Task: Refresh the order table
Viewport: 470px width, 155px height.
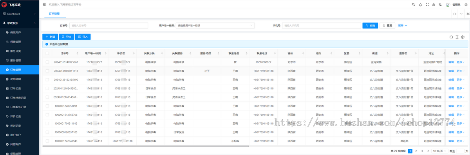Action: [451, 37]
